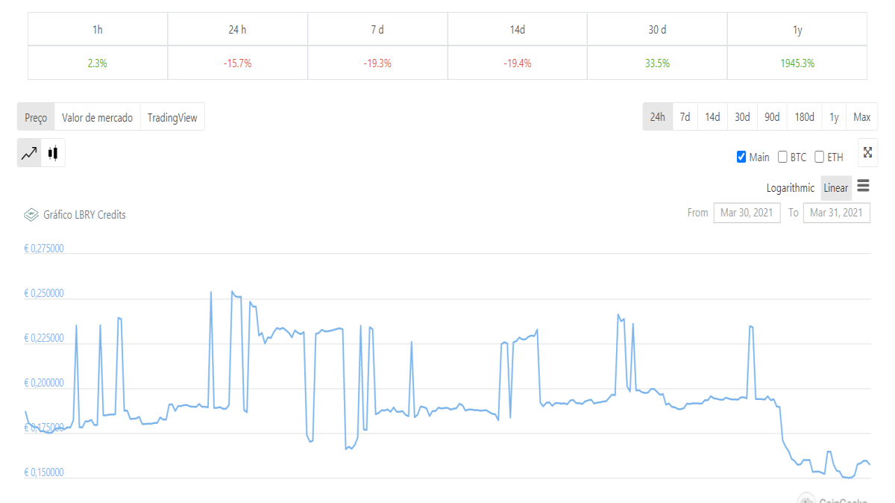Click the 1y column header in table

point(797,30)
